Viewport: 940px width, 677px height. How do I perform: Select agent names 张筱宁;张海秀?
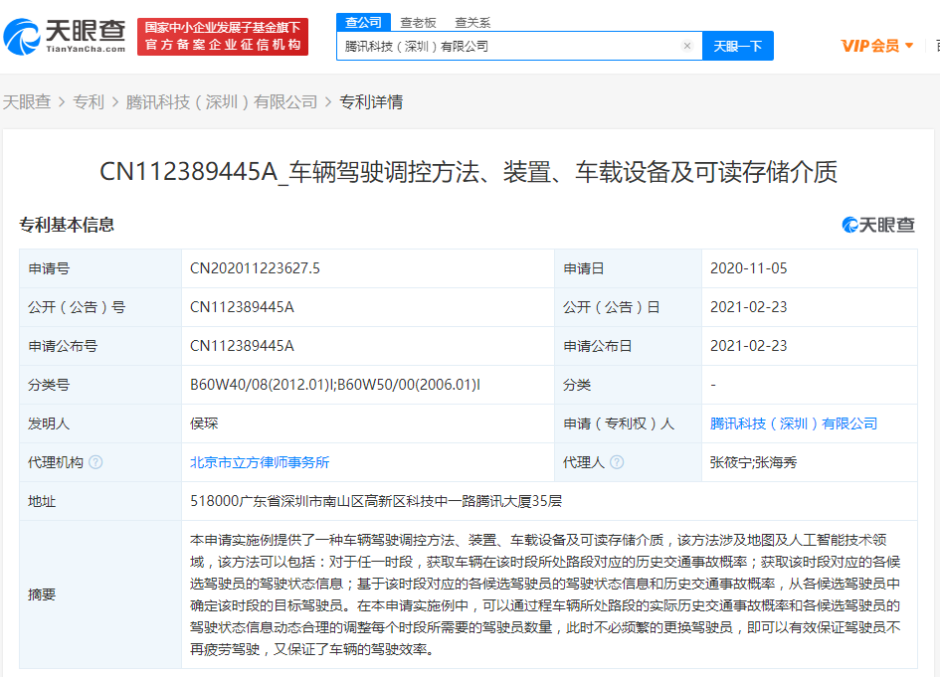(754, 462)
